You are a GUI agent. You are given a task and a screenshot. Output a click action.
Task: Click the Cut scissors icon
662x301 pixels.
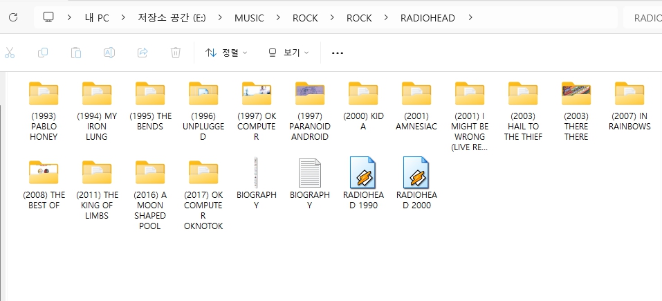(9, 53)
